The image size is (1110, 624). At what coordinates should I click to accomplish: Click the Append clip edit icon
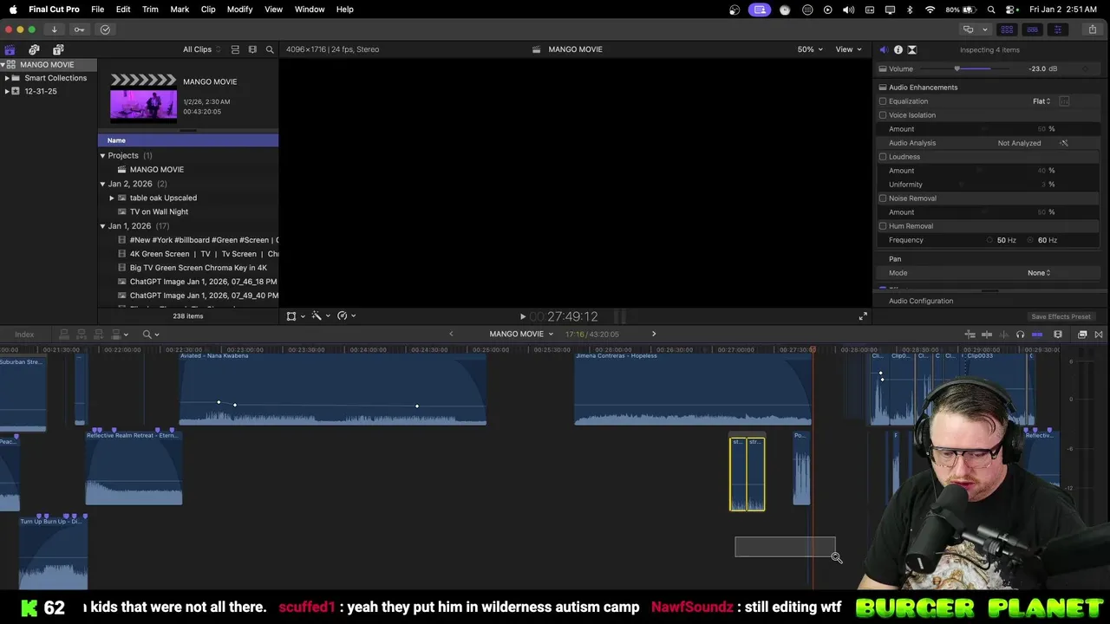[x=99, y=334]
